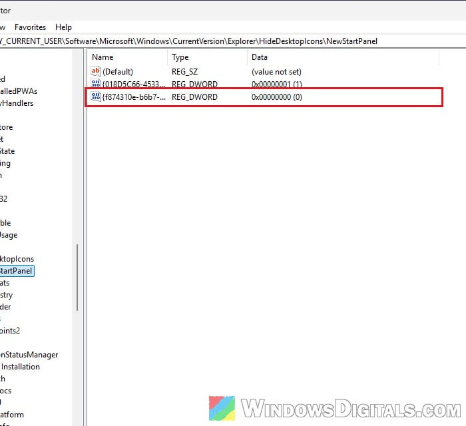Select the ktopIcons key in the tree

(x=17, y=259)
